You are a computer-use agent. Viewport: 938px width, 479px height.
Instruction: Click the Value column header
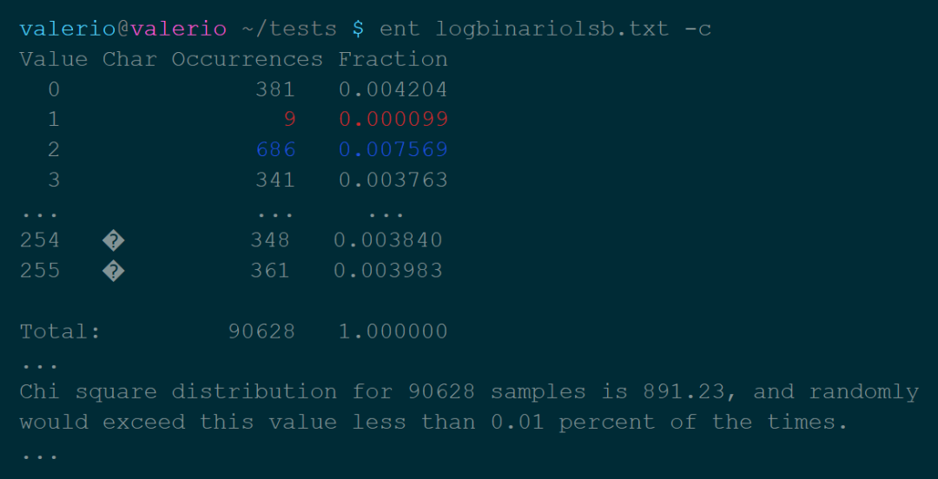53,59
